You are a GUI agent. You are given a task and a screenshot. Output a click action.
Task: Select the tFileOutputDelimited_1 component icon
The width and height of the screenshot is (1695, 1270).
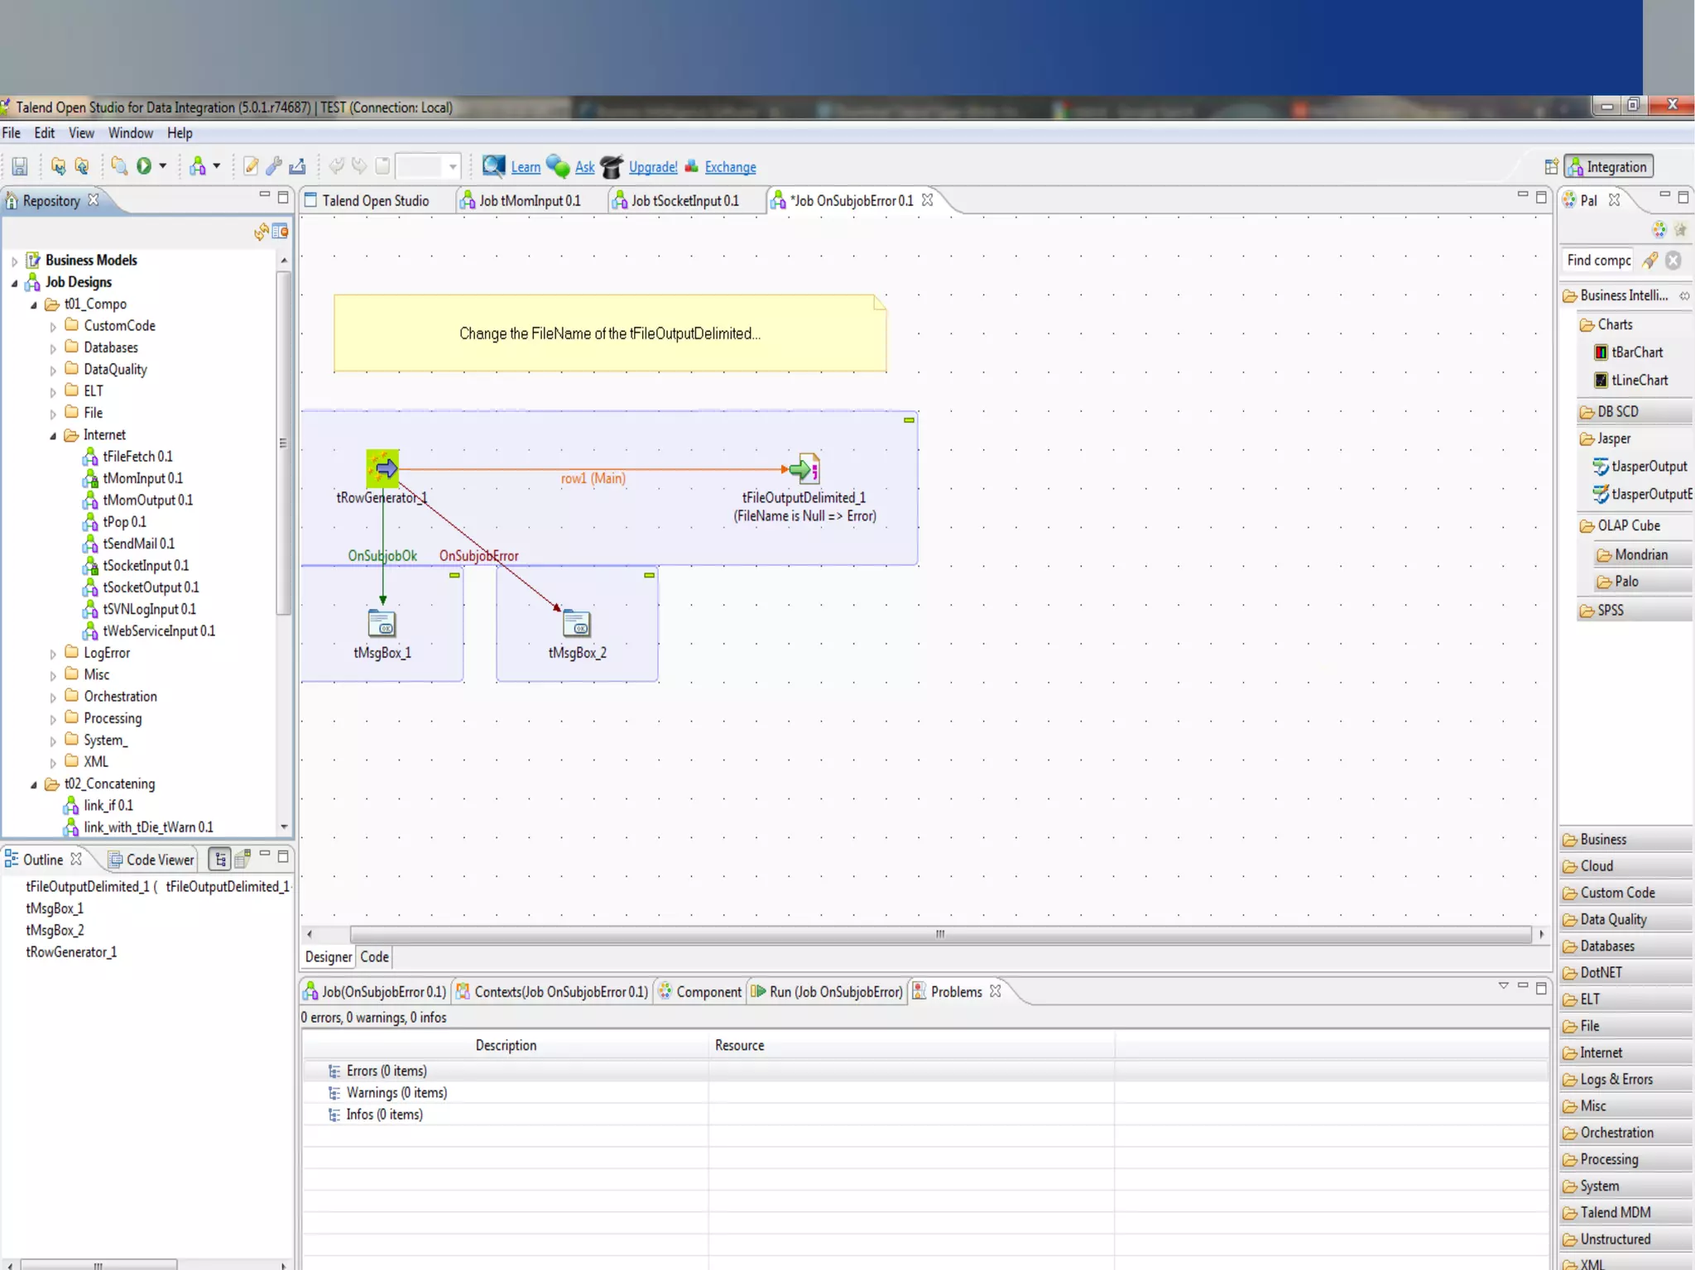(804, 469)
